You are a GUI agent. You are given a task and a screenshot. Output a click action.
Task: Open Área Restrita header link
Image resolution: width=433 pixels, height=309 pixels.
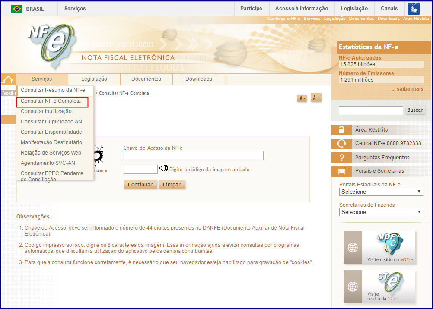(x=416, y=19)
